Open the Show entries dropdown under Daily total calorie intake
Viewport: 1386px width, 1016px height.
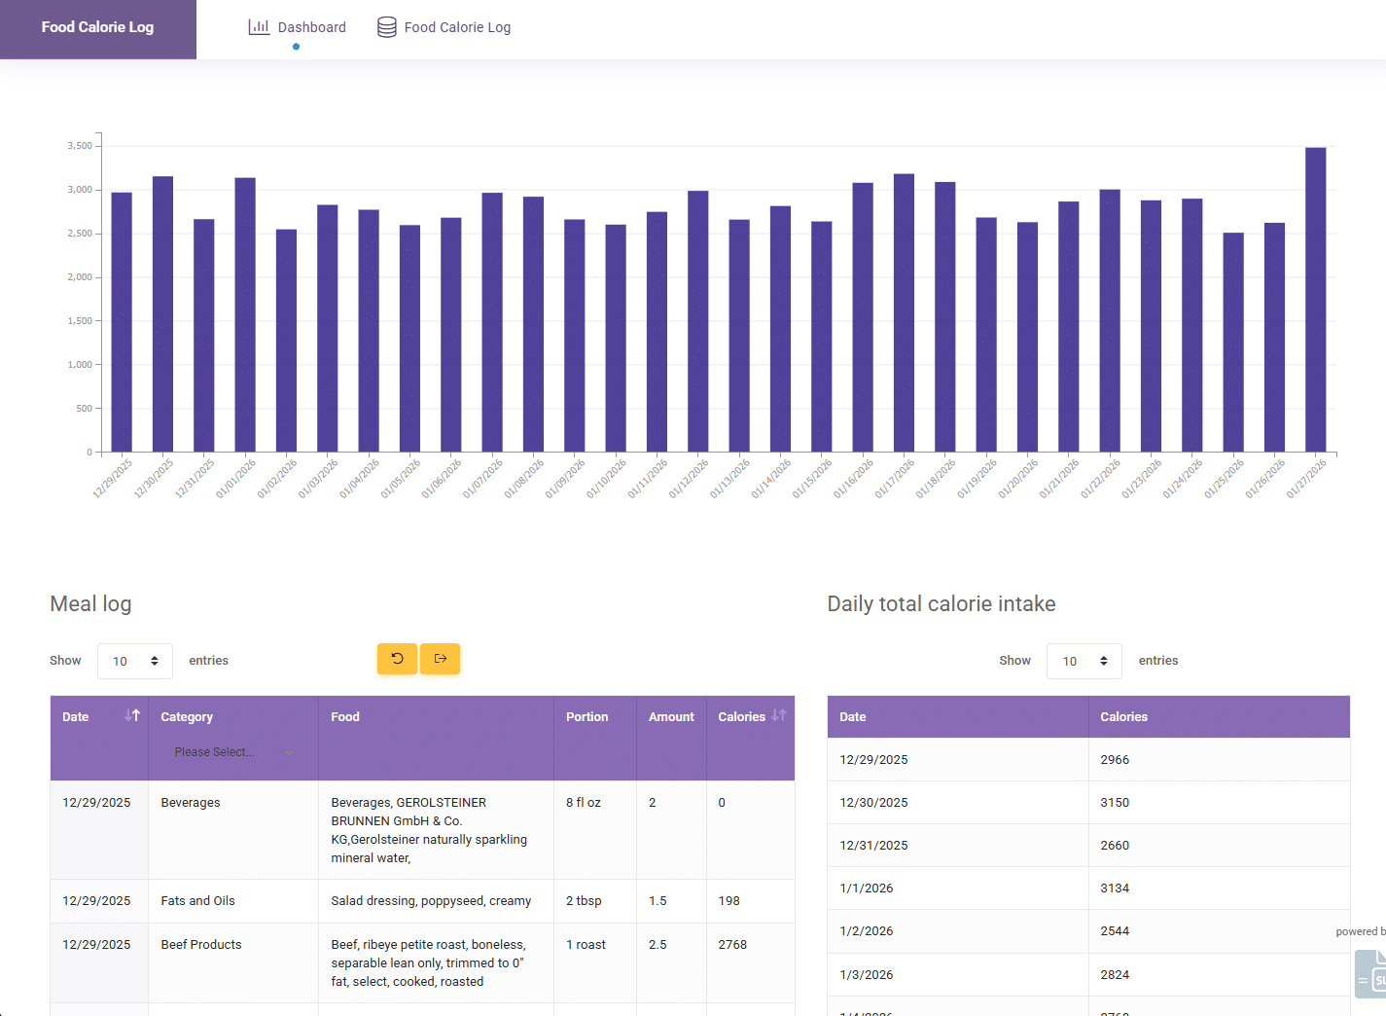1084,661
